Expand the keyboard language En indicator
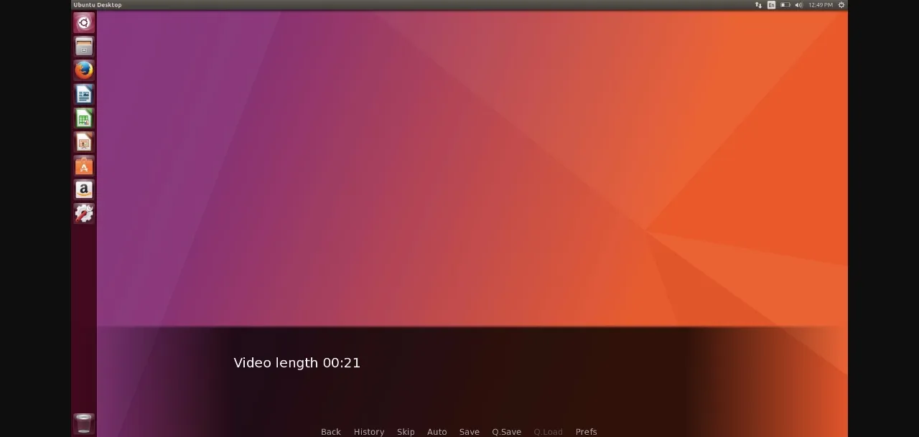This screenshot has width=919, height=437. point(771,5)
